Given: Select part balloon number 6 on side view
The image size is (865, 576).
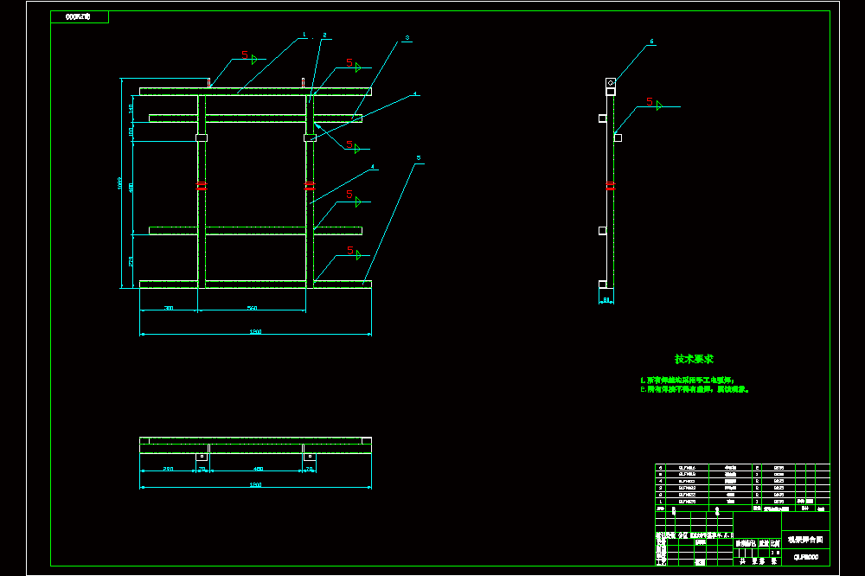Looking at the screenshot, I should coord(651,42).
